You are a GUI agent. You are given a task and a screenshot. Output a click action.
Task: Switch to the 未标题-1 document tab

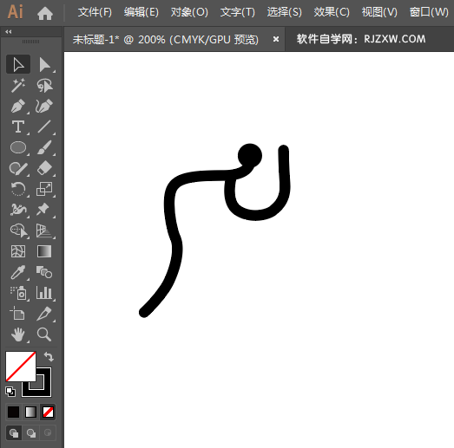coord(165,39)
